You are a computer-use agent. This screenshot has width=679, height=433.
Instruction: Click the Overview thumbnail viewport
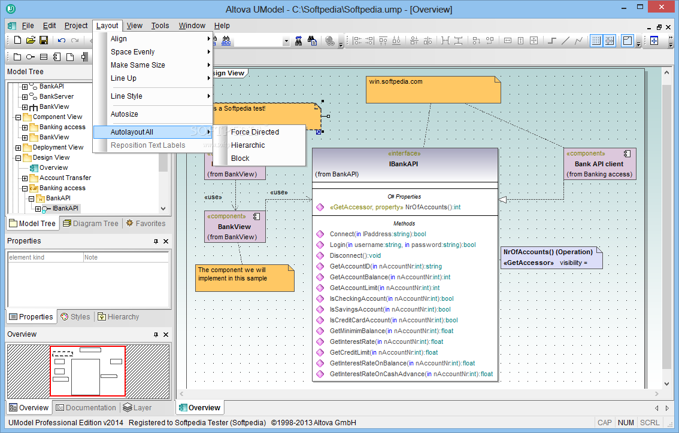[88, 371]
